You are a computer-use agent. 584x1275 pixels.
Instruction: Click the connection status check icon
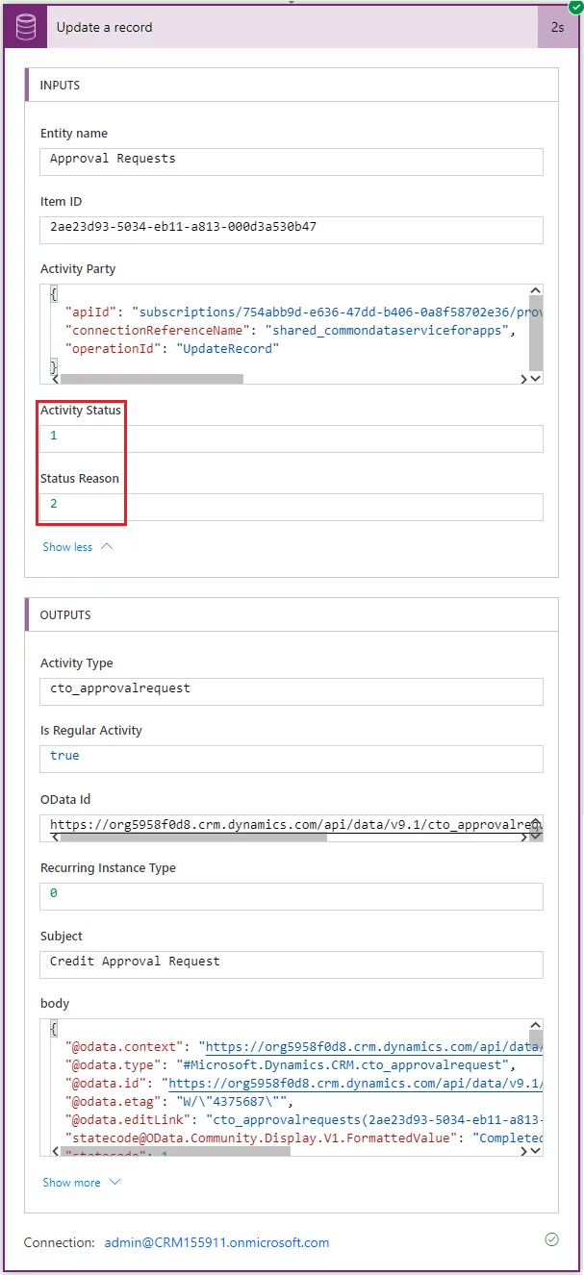click(551, 1240)
